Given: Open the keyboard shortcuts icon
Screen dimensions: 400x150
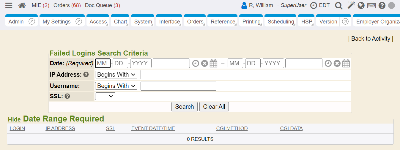Looking at the screenshot, I should (371, 5).
